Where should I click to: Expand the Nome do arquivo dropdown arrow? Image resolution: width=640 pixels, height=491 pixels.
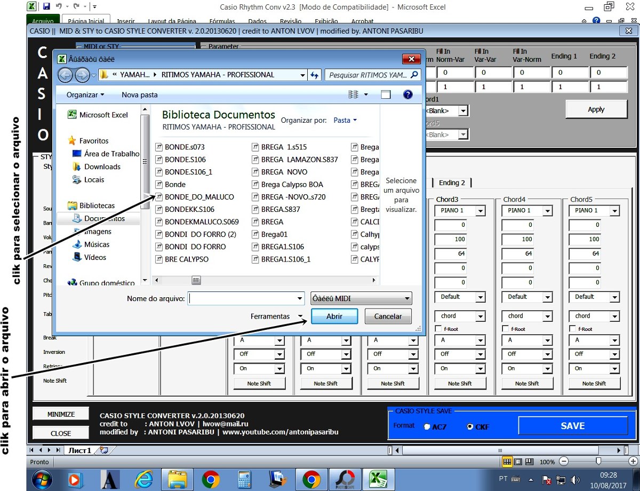(300, 299)
